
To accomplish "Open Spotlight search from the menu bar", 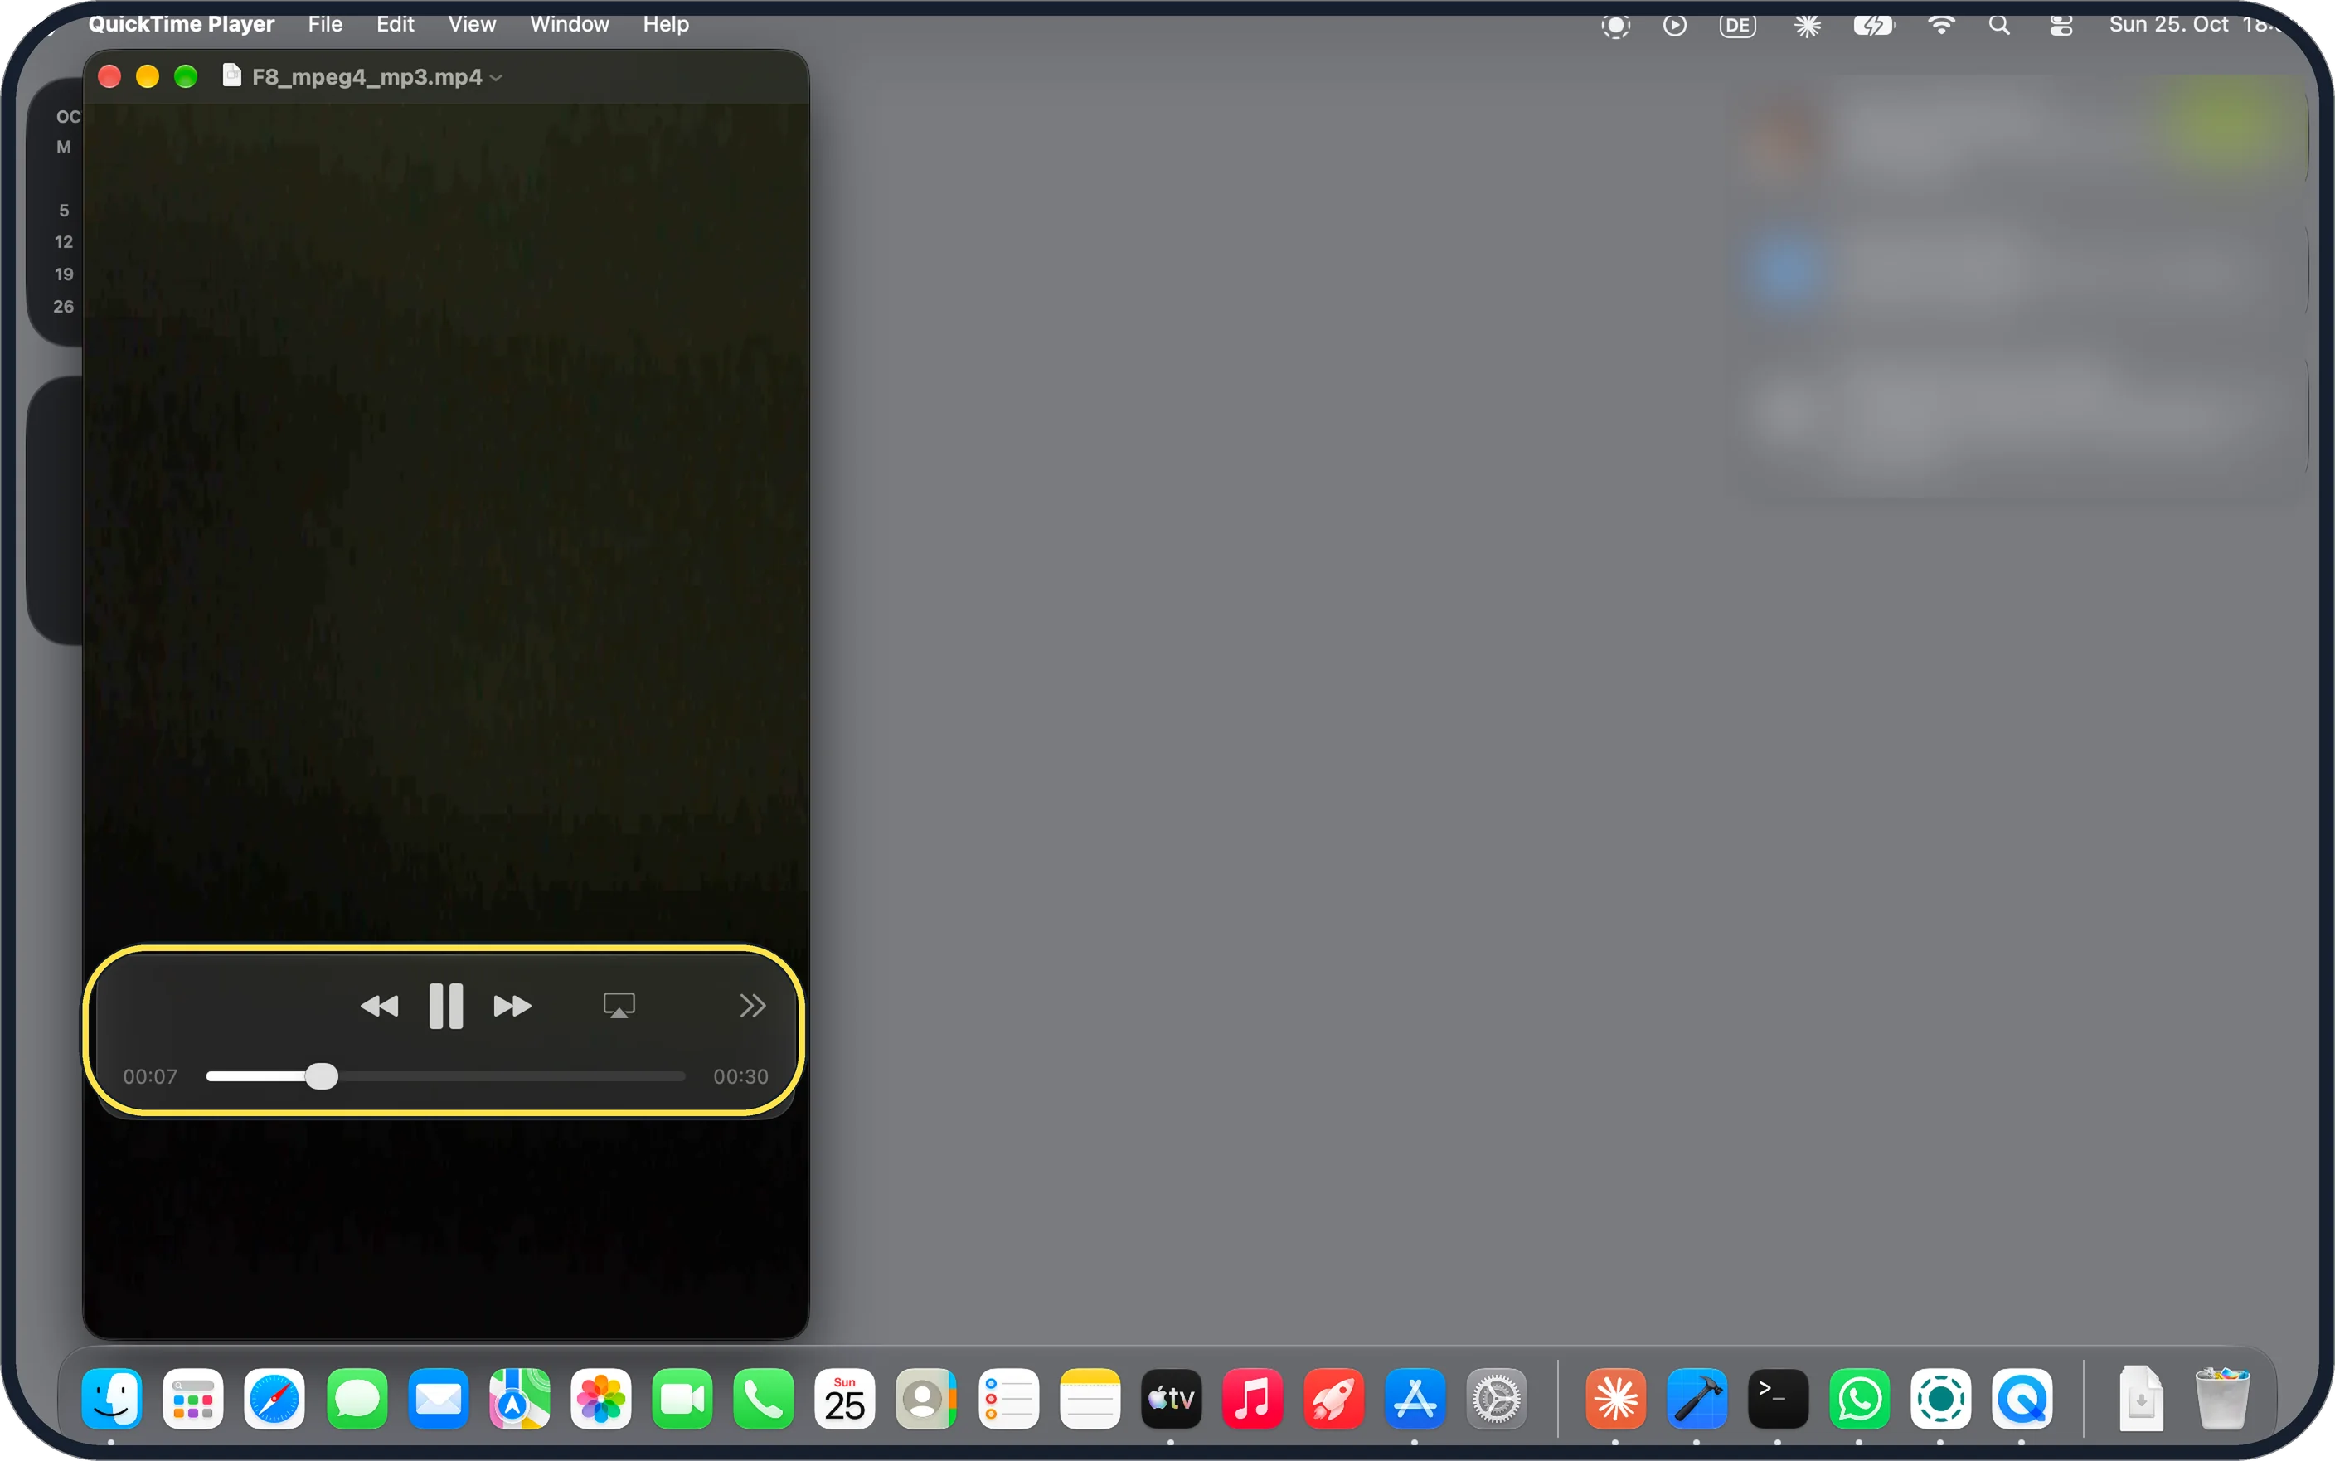I will tap(1999, 25).
